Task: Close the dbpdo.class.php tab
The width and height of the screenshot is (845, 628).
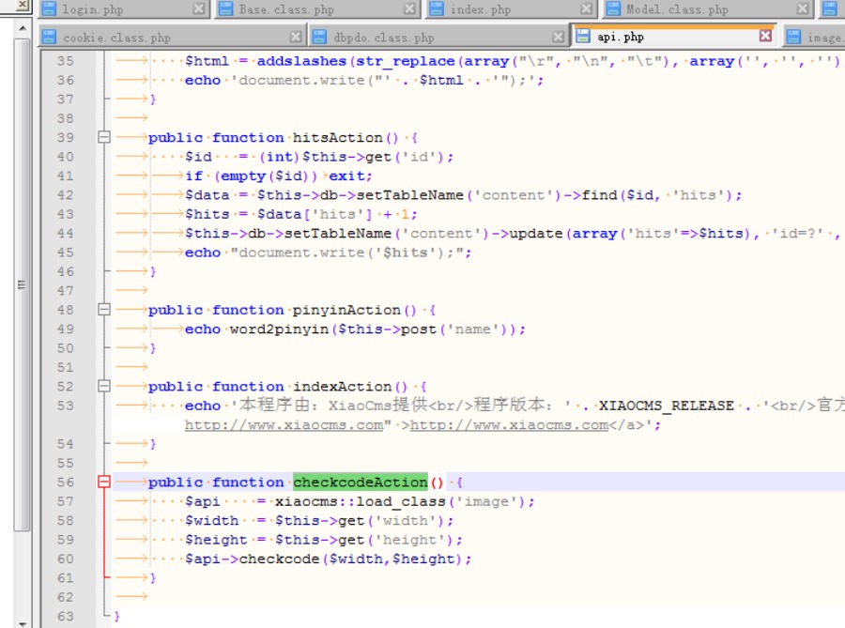Action: [559, 37]
